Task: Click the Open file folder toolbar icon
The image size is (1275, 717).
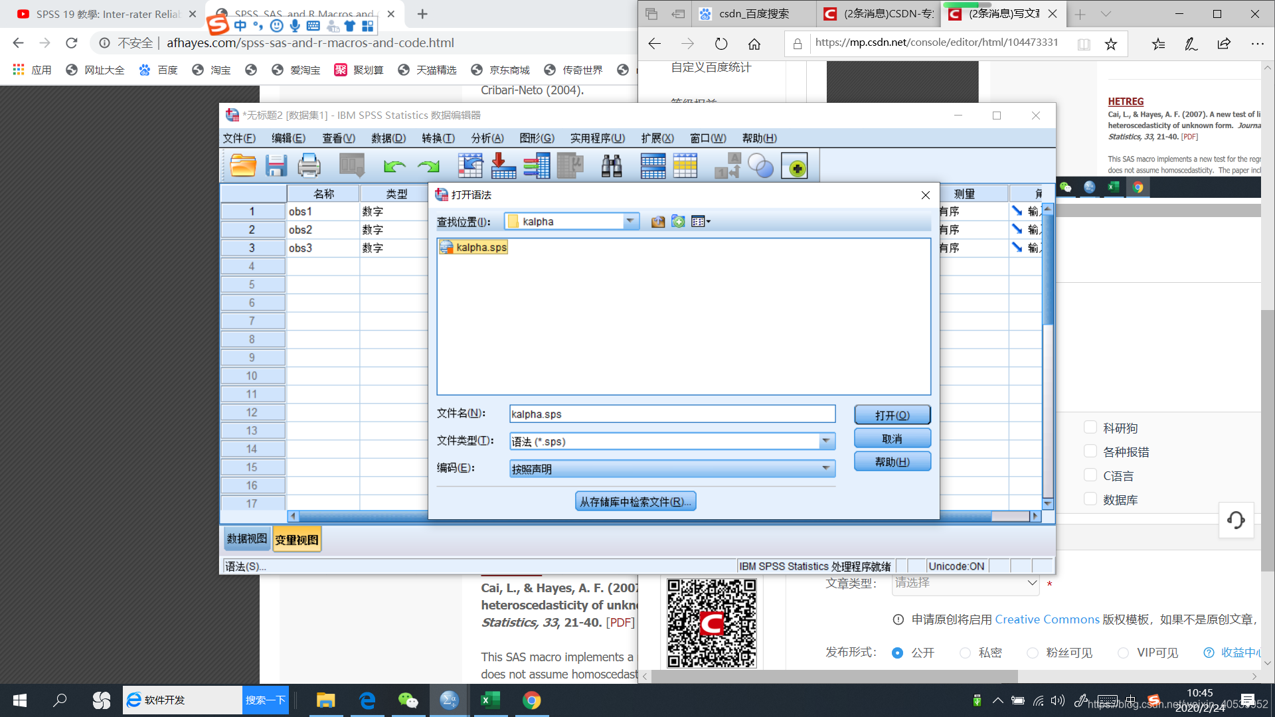Action: tap(243, 165)
